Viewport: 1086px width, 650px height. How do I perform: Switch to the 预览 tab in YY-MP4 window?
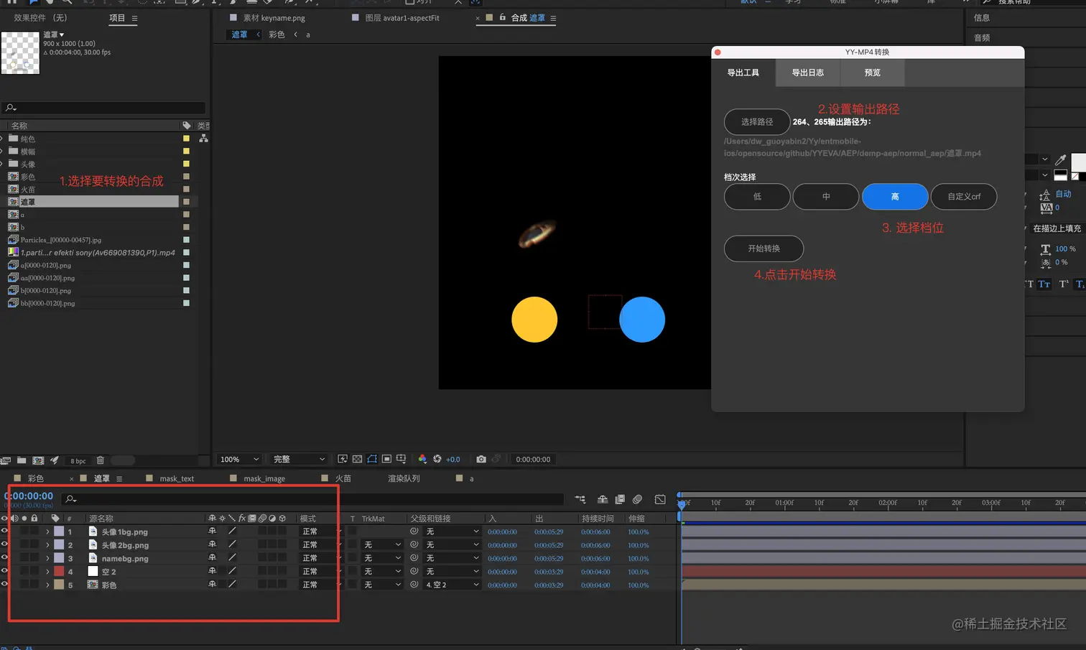click(873, 73)
